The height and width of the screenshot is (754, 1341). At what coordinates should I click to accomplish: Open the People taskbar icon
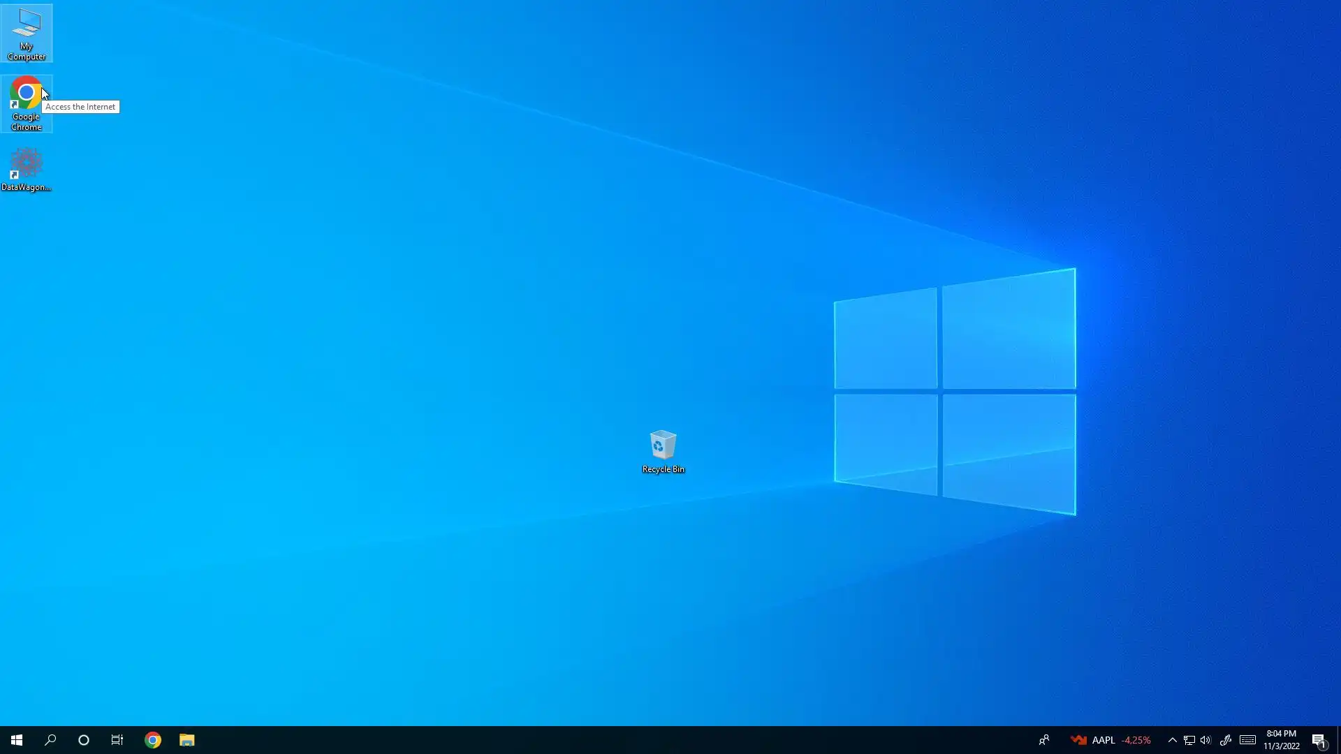1044,740
